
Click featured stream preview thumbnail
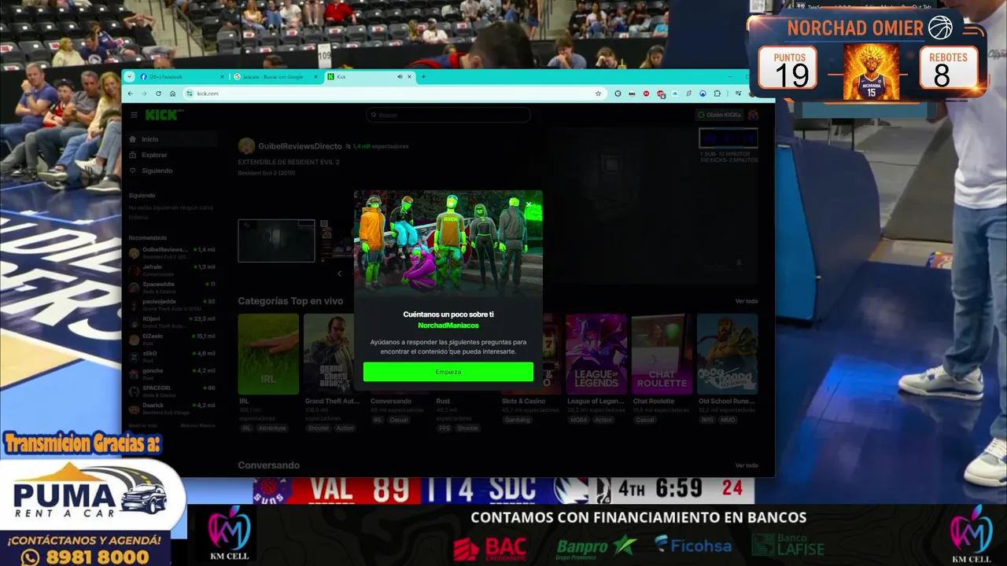[276, 241]
